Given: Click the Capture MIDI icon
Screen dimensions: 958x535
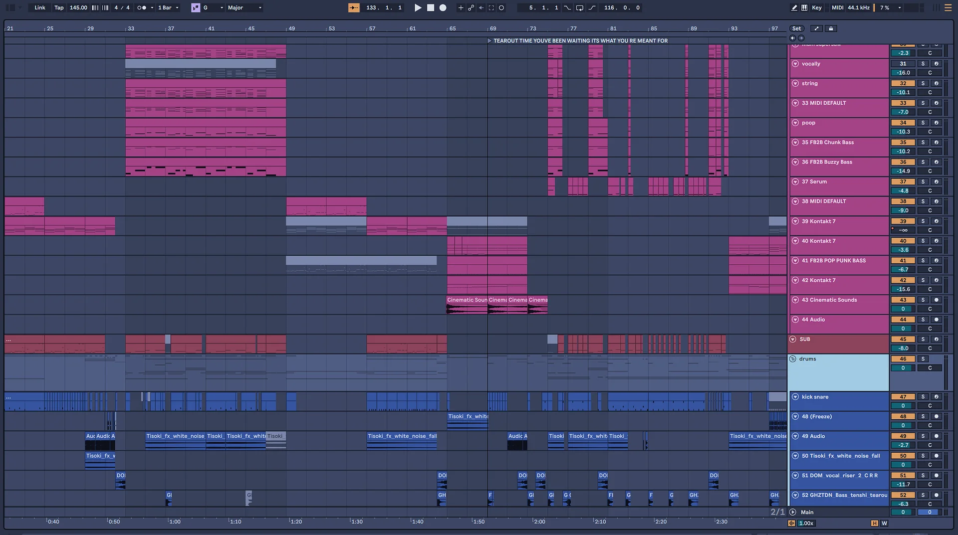Looking at the screenshot, I should pos(491,7).
